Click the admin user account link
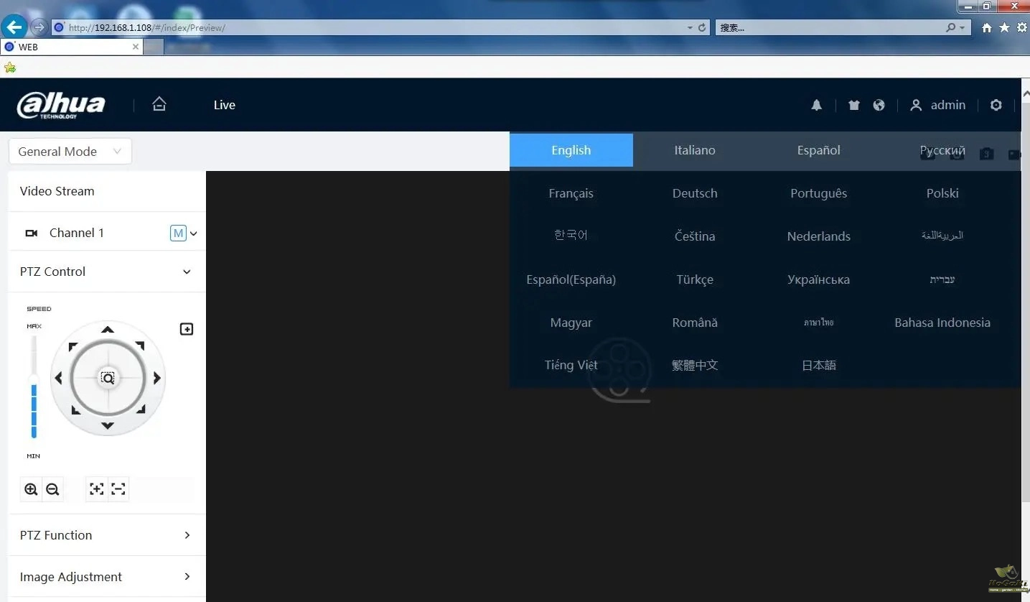Viewport: 1030px width, 602px height. coord(938,105)
